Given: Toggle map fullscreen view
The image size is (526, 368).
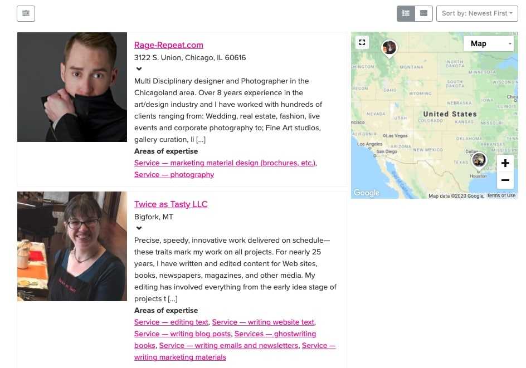Looking at the screenshot, I should click(362, 42).
